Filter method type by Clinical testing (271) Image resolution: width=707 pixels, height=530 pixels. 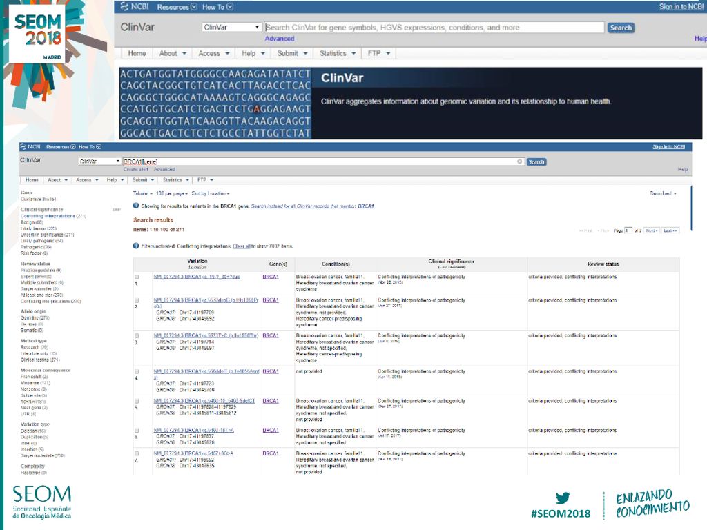point(40,360)
